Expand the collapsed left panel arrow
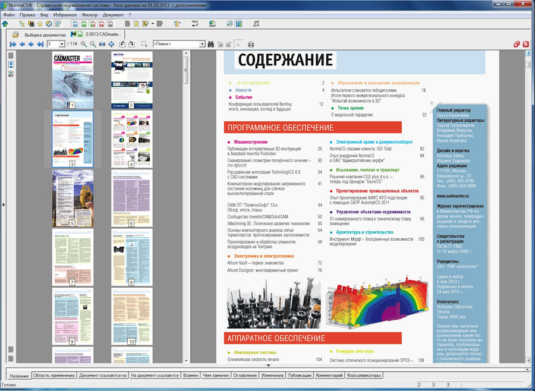Image resolution: width=535 pixels, height=391 pixels. 4,205
